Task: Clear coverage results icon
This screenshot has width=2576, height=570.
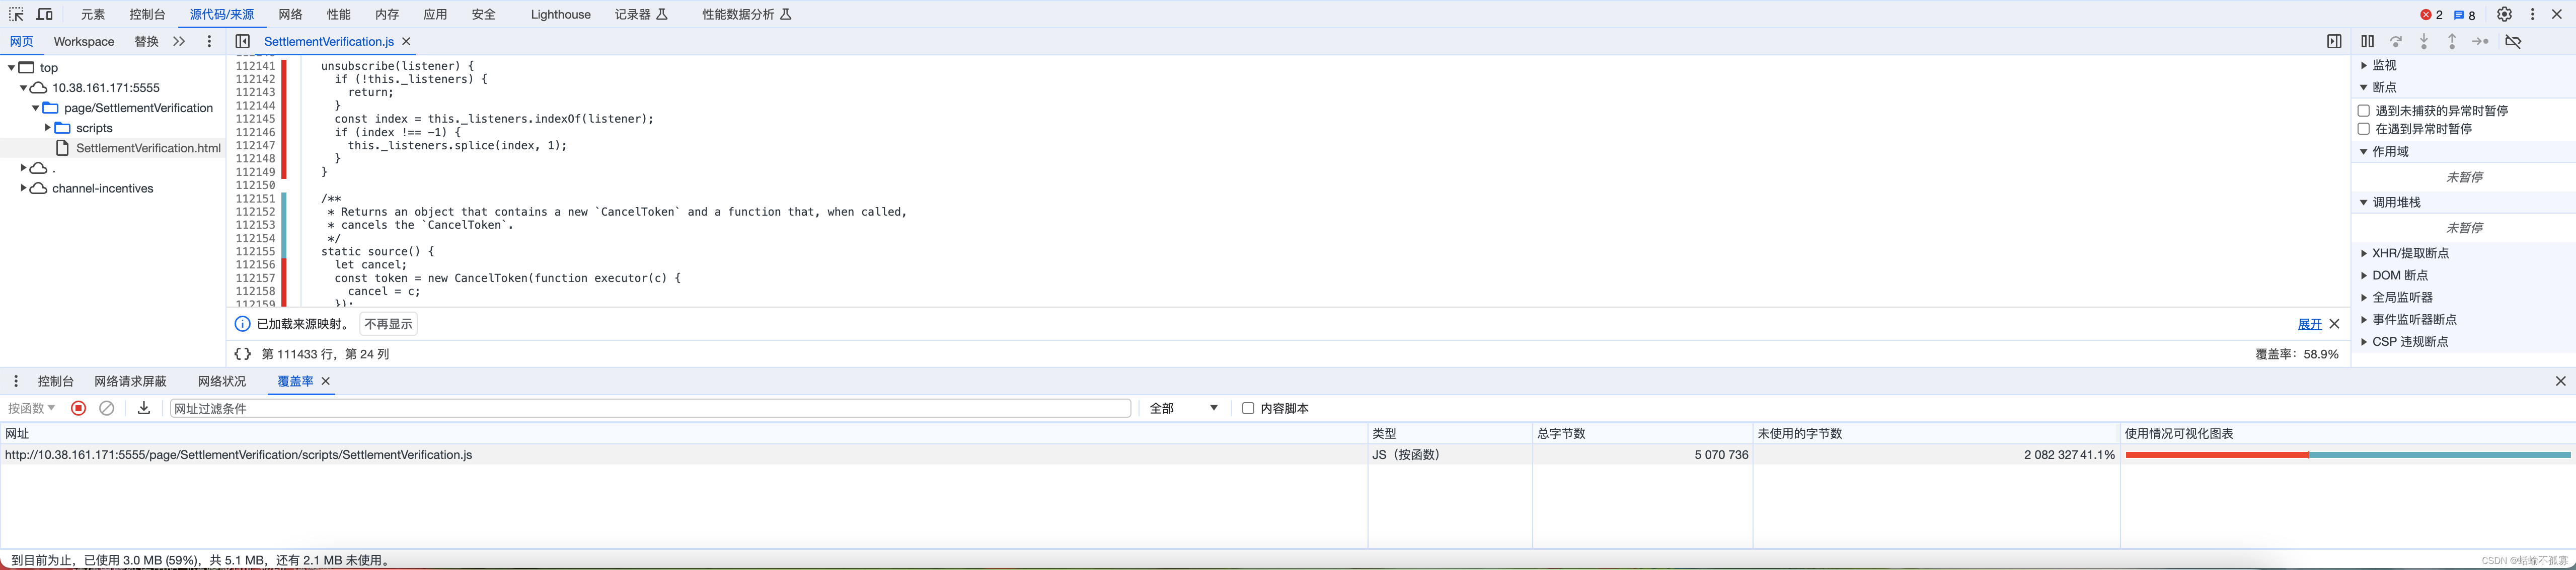Action: 107,408
